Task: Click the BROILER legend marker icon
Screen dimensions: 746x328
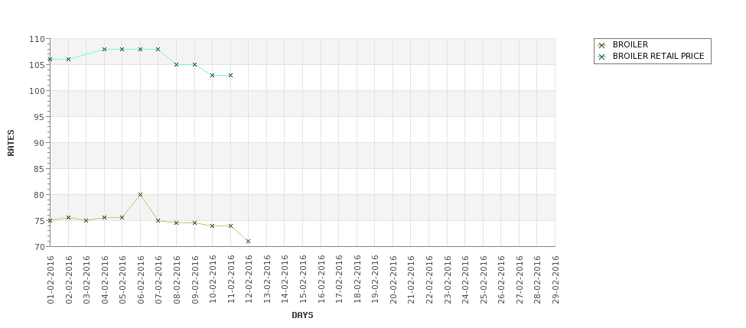Action: tap(602, 45)
